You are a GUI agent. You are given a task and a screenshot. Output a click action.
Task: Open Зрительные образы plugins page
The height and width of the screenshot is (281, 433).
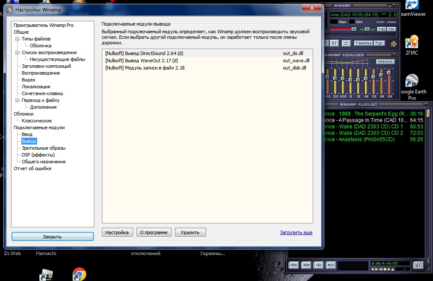(44, 148)
